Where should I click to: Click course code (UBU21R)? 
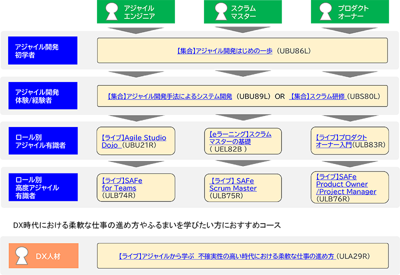(x=139, y=145)
